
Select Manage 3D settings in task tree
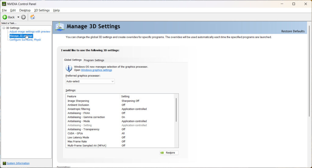(x=21, y=36)
